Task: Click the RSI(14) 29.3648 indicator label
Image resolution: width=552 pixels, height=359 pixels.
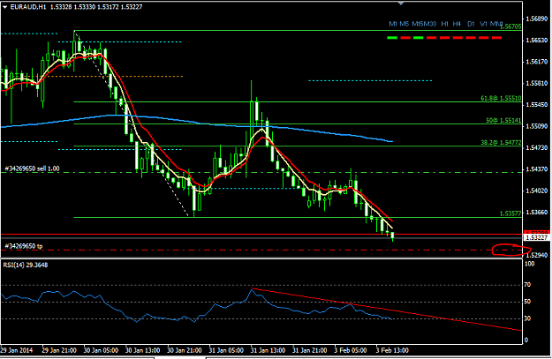Action: point(26,266)
